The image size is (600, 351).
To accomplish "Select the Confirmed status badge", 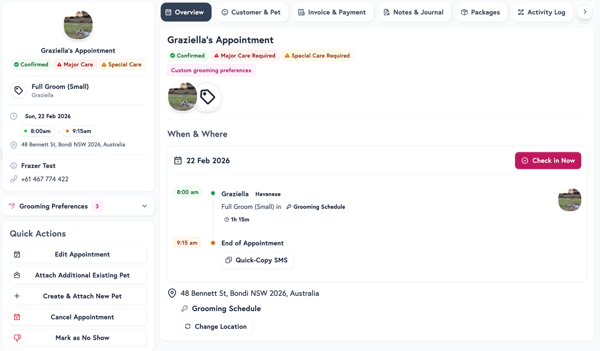I will 187,55.
